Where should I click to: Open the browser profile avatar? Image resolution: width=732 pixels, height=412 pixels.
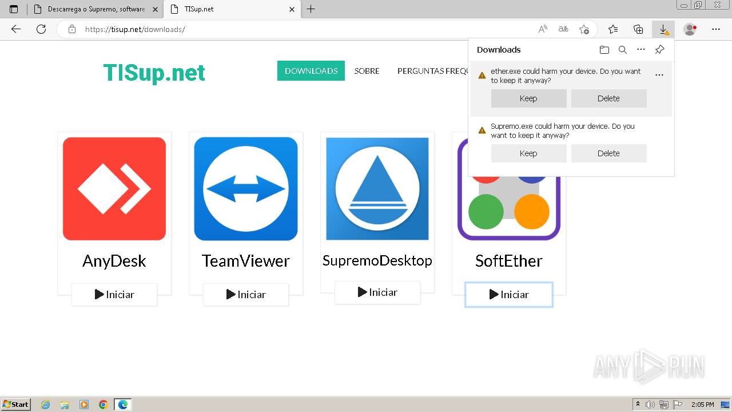click(x=690, y=29)
